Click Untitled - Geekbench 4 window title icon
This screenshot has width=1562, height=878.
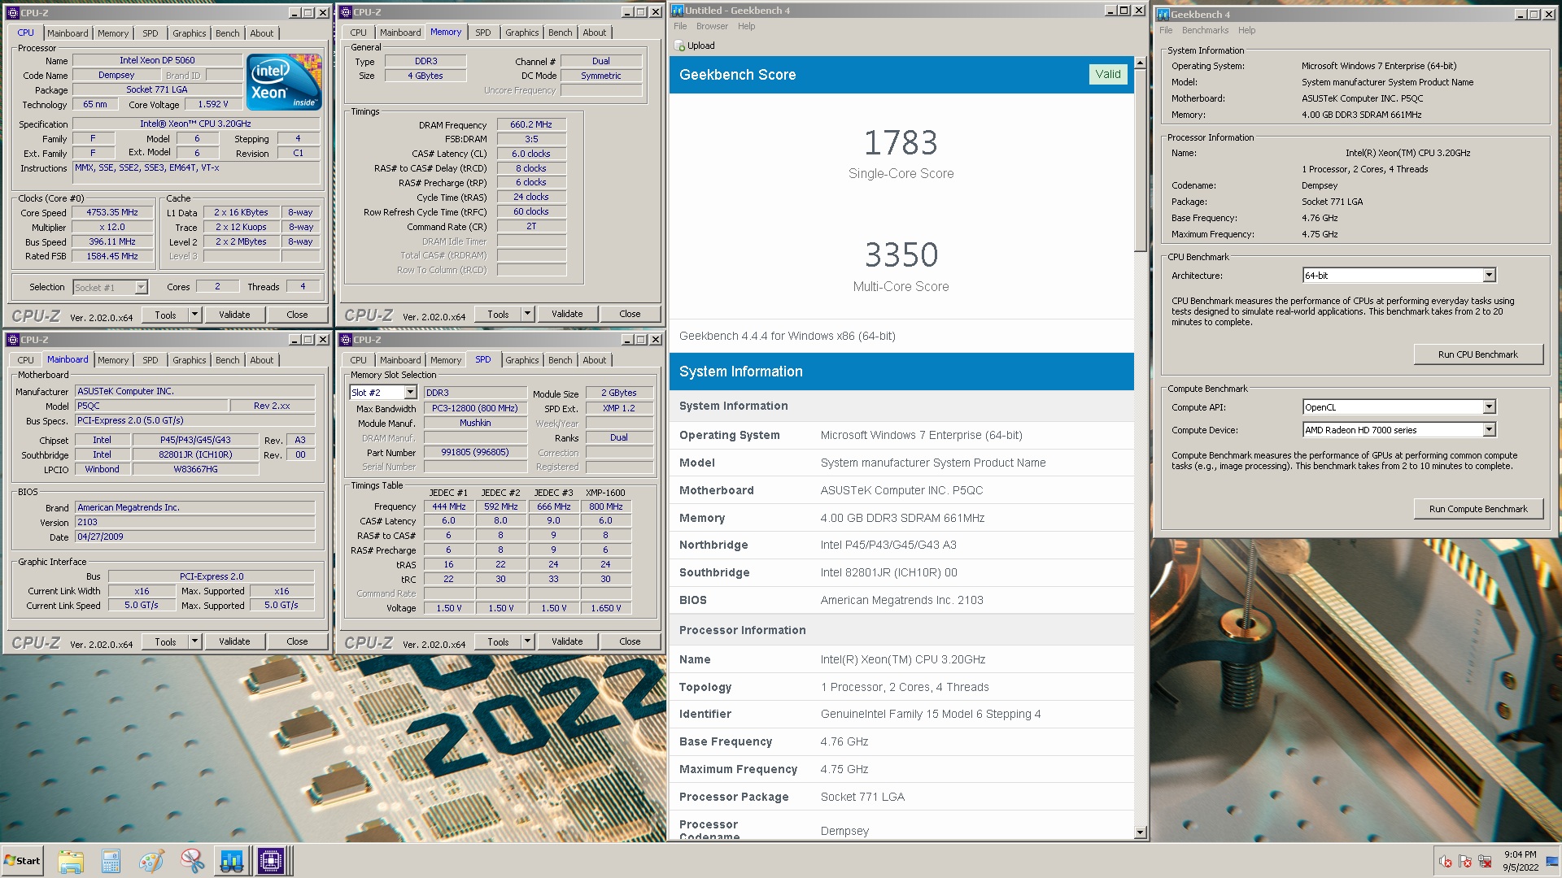point(677,11)
